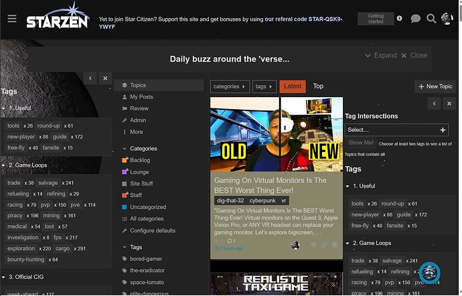
Task: Click the Starzen logo
Action: coord(58,16)
